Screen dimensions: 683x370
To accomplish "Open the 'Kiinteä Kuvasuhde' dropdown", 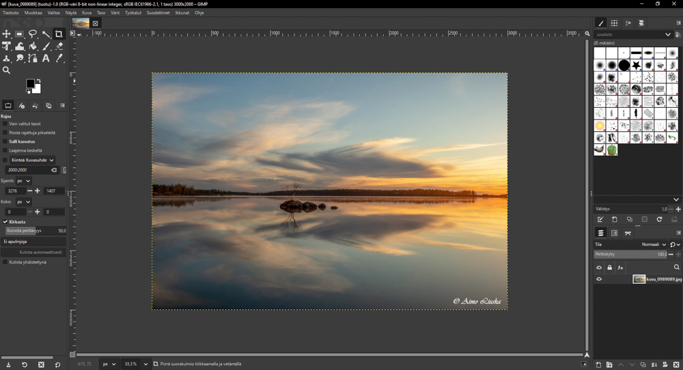I will click(x=32, y=160).
